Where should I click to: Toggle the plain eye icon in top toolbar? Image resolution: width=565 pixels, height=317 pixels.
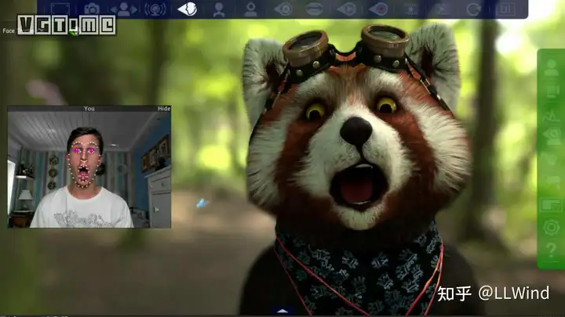[x=283, y=9]
